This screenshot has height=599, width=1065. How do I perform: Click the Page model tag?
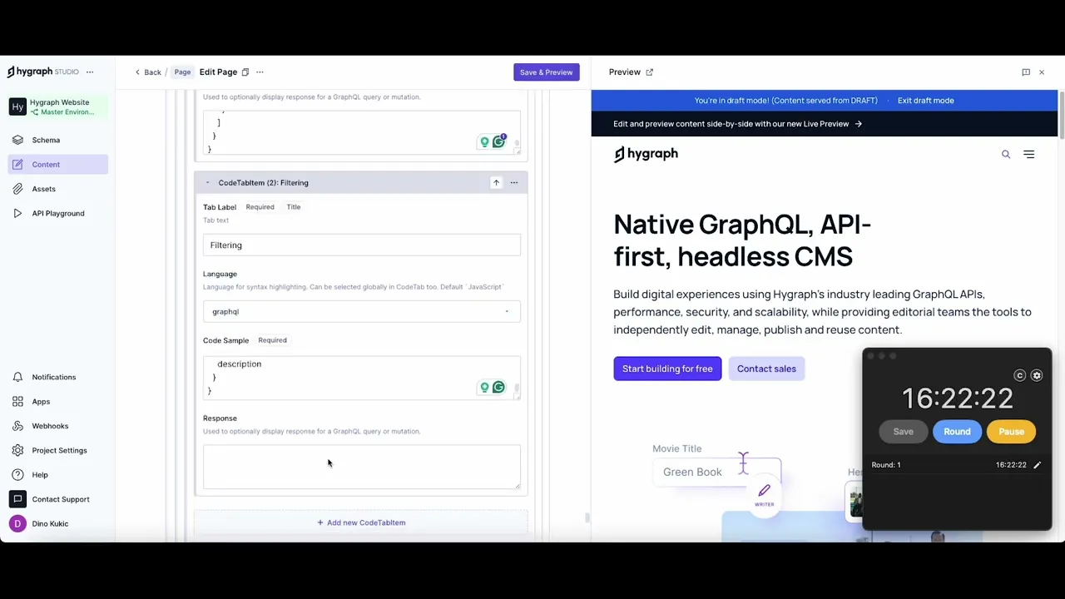[182, 72]
